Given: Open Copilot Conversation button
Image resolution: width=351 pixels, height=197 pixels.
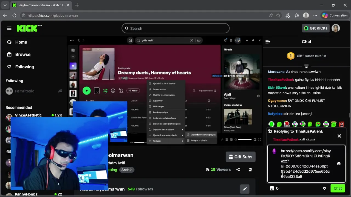Looking at the screenshot, I should (x=335, y=15).
